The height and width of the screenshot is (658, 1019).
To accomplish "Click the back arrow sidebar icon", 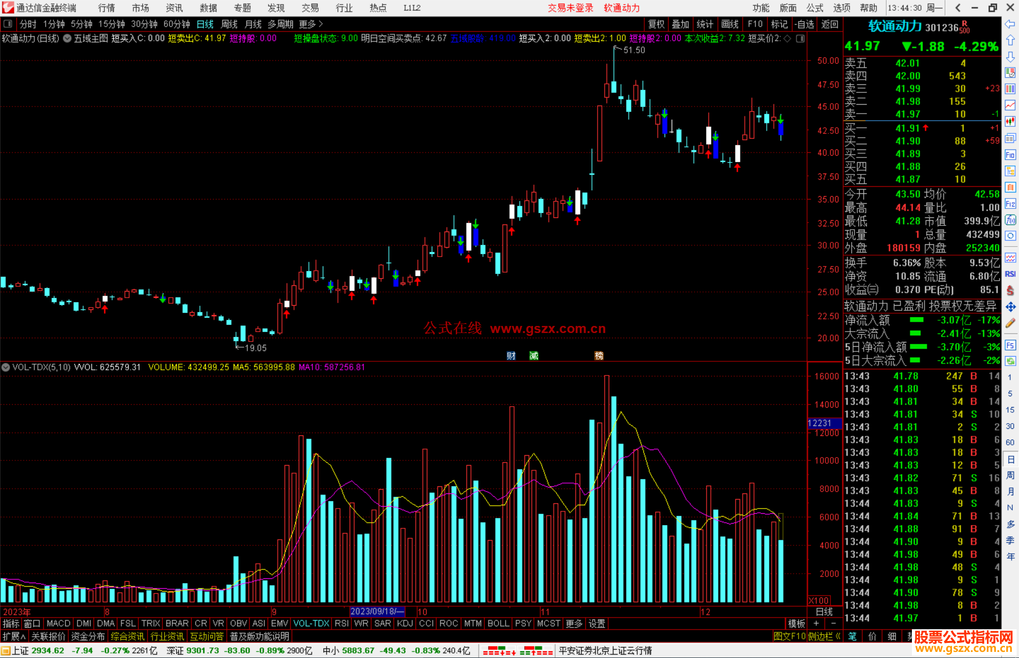I will [x=1010, y=24].
